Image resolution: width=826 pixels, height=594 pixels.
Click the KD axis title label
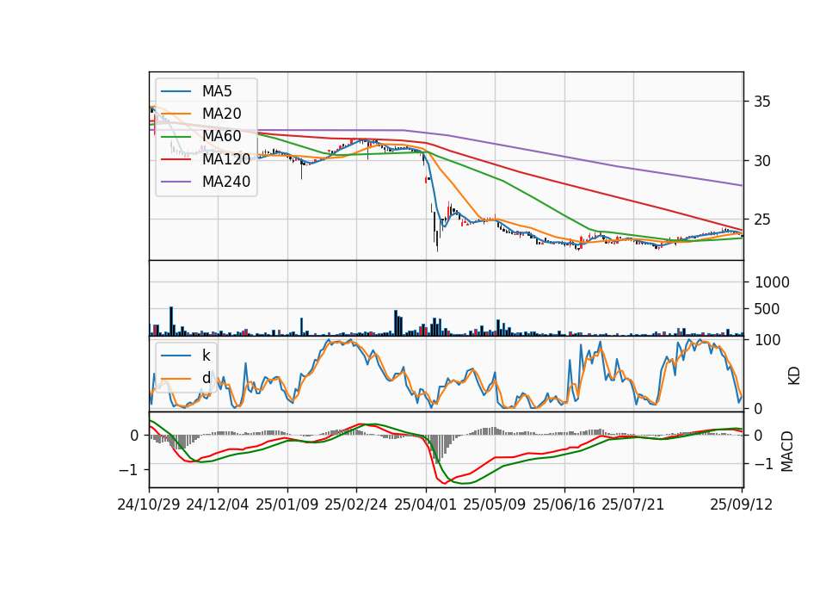point(794,376)
